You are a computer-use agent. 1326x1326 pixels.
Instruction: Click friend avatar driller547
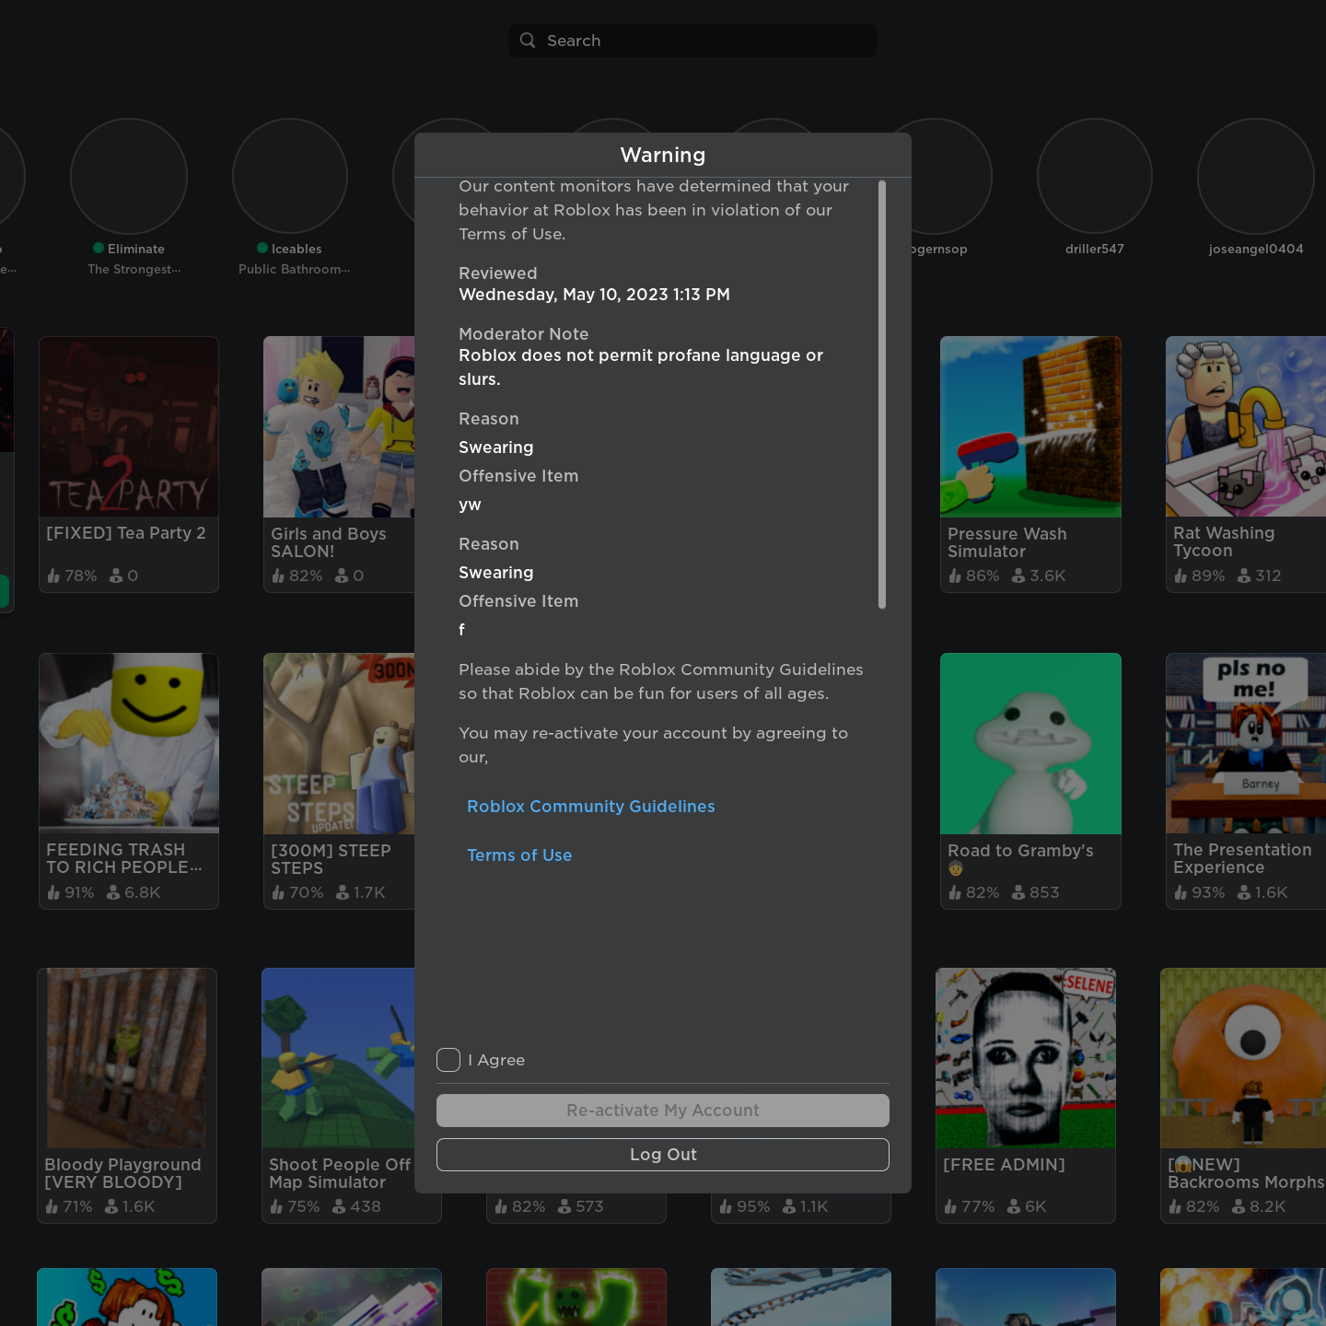point(1095,176)
